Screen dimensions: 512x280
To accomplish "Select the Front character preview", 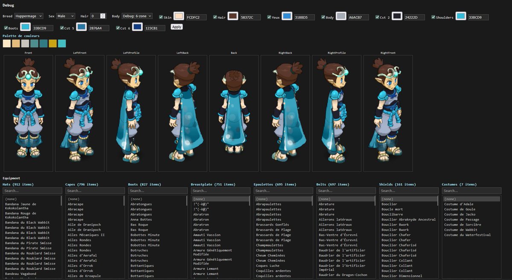I will (x=28, y=113).
